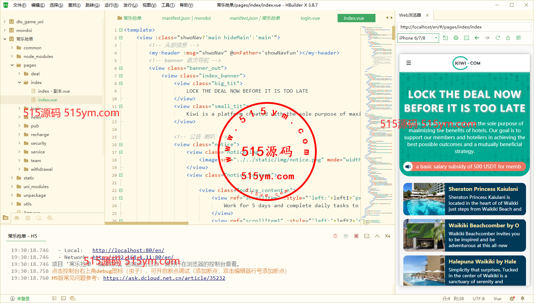This screenshot has width=534, height=303.
Task: Click the debug bug icon in console toolbar
Action: coord(335,236)
